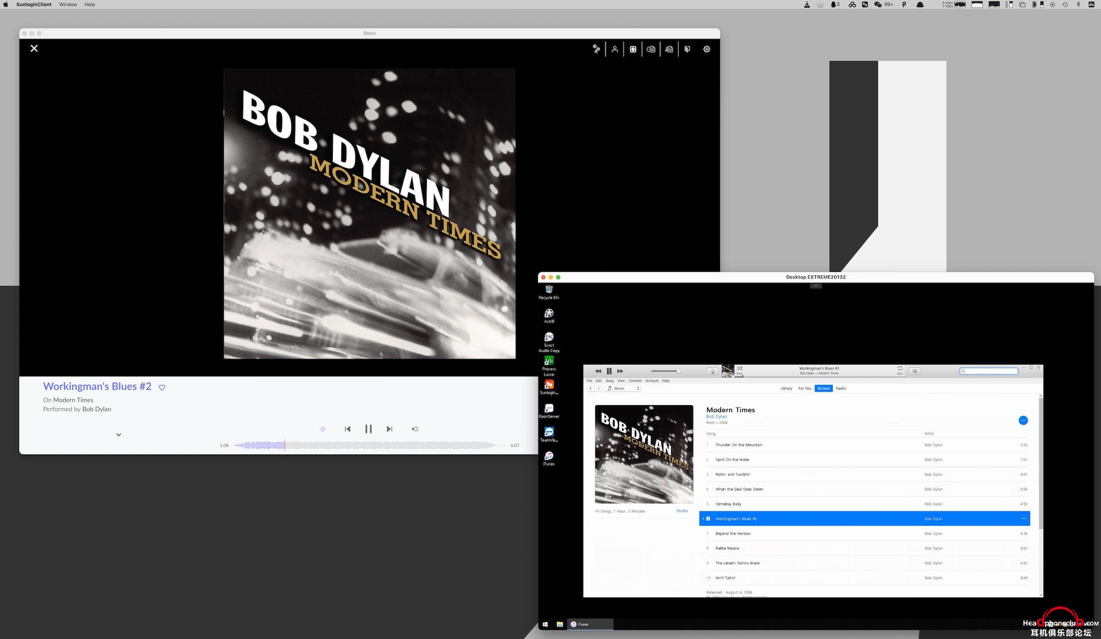Image resolution: width=1101 pixels, height=639 pixels.
Task: Pause playback in iTunes toolbar
Action: (609, 371)
